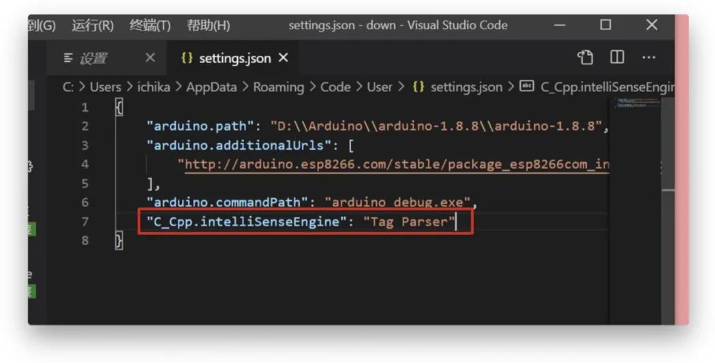The height and width of the screenshot is (363, 715).
Task: Click the Arduino install path value string
Action: 436,126
